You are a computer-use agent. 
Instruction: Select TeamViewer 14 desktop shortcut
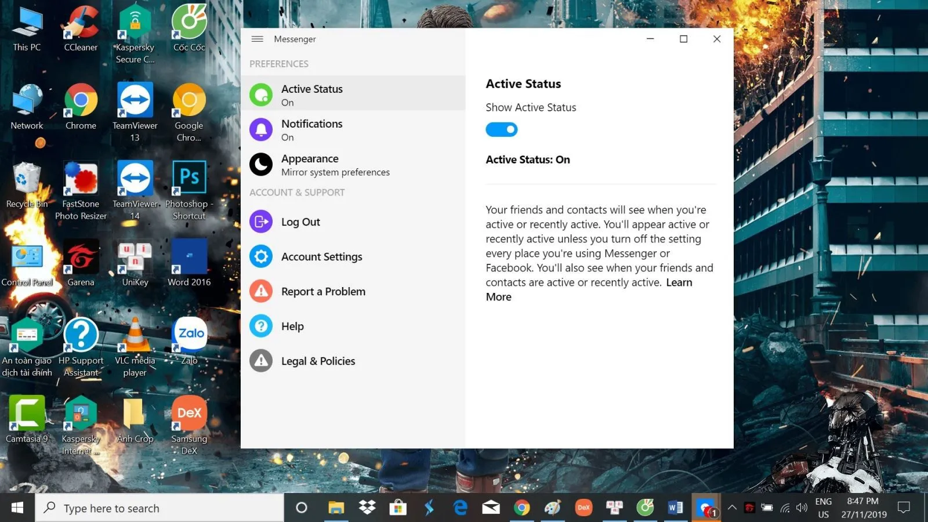[x=135, y=191]
